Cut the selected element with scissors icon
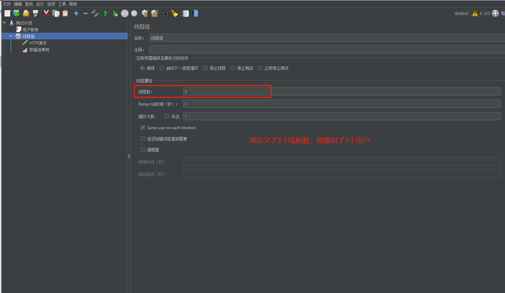Screen dimensions: 505x293 coord(46,13)
